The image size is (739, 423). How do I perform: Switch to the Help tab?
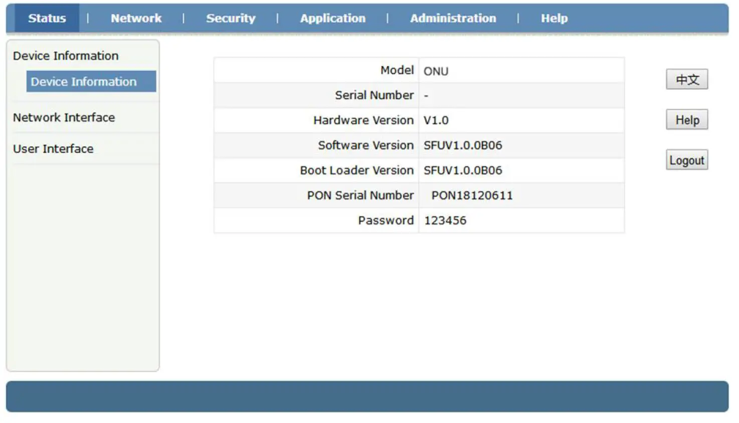(x=553, y=18)
